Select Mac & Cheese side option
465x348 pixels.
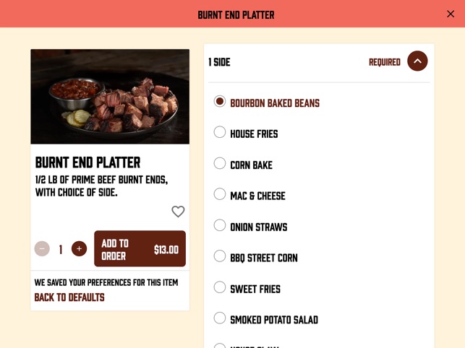point(220,194)
